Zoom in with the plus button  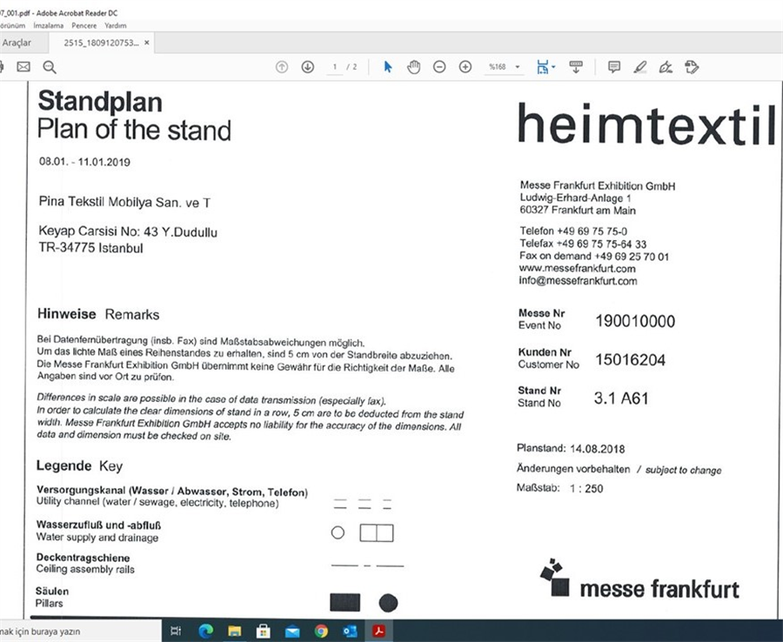tap(465, 67)
